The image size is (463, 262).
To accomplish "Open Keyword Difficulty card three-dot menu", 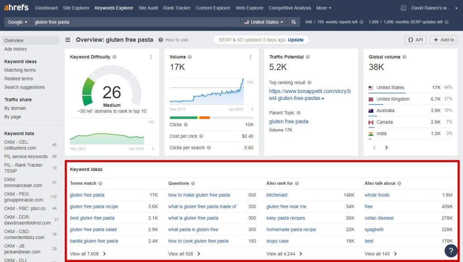I will 151,57.
